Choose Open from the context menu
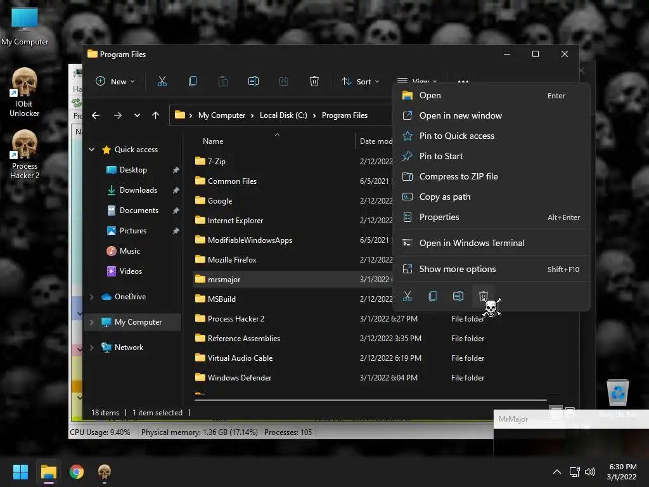649x487 pixels. point(491,96)
